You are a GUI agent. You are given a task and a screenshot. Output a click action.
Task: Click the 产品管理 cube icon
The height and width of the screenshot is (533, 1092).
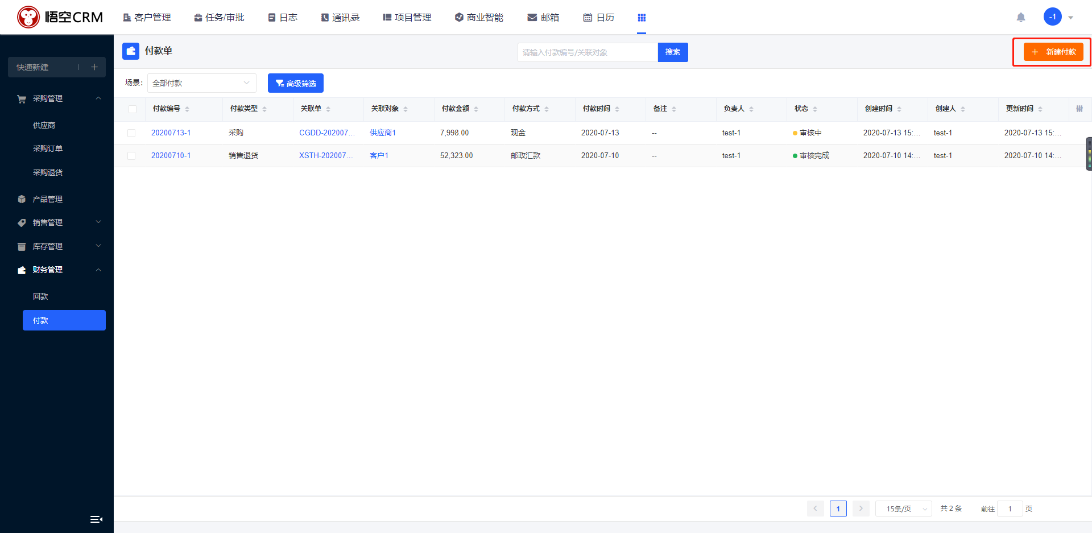coord(22,199)
